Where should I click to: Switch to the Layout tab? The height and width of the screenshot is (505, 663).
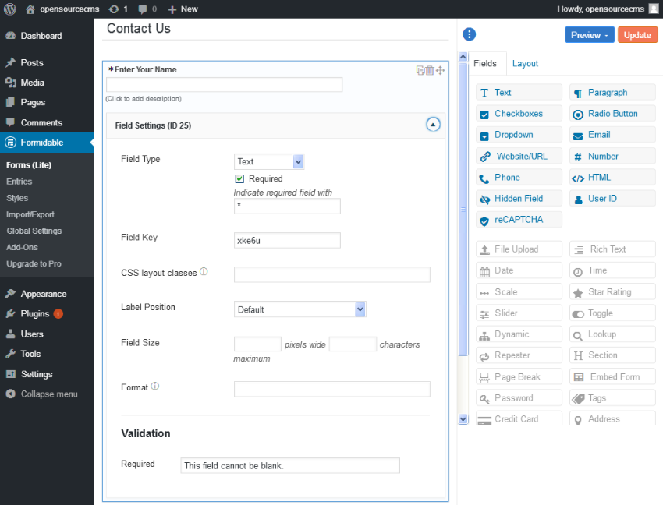click(525, 63)
